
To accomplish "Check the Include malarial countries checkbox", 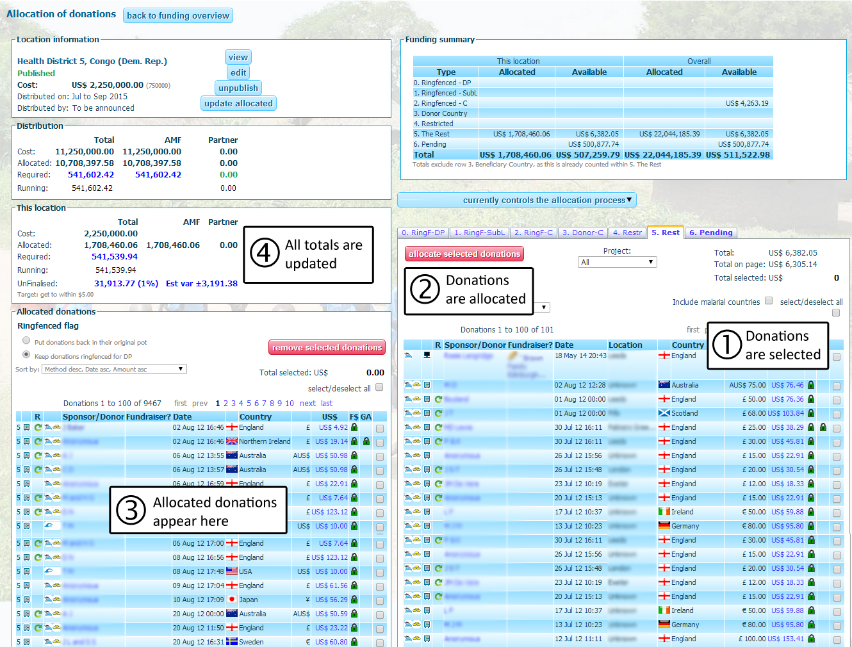I will (x=769, y=300).
